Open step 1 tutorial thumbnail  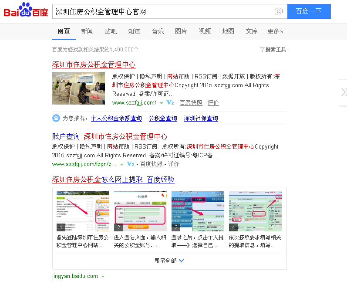(x=83, y=211)
